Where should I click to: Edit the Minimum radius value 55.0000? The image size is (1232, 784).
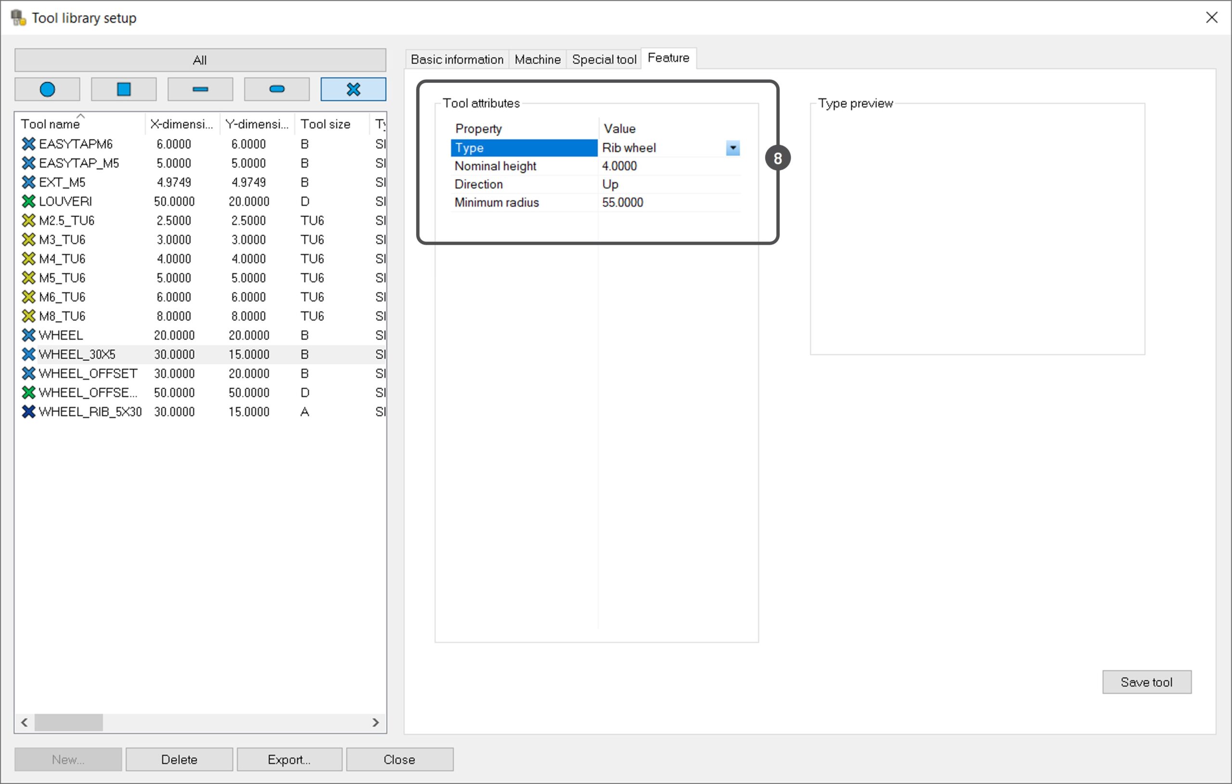click(x=623, y=202)
